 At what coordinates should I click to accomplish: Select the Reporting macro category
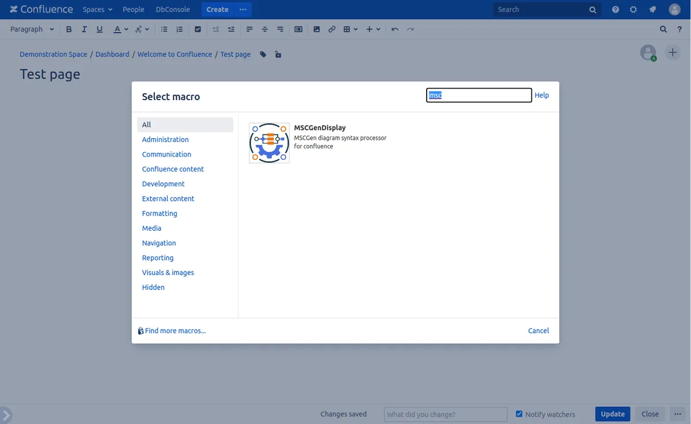(158, 258)
